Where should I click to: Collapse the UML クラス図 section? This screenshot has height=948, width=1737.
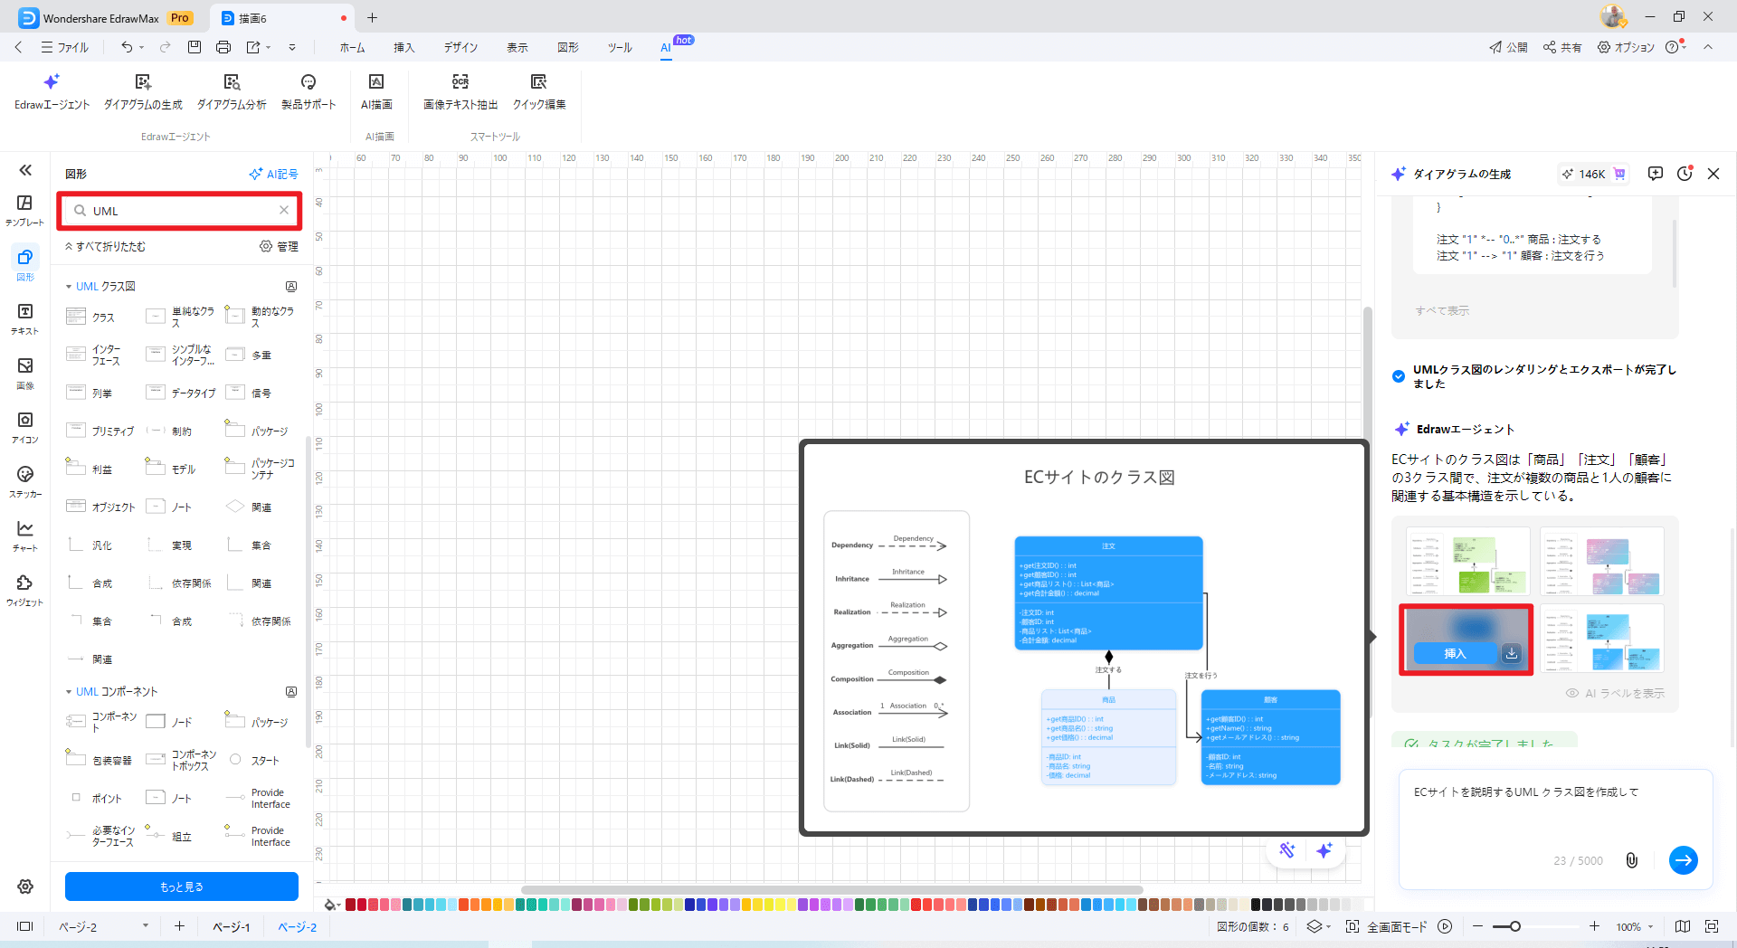pos(69,287)
